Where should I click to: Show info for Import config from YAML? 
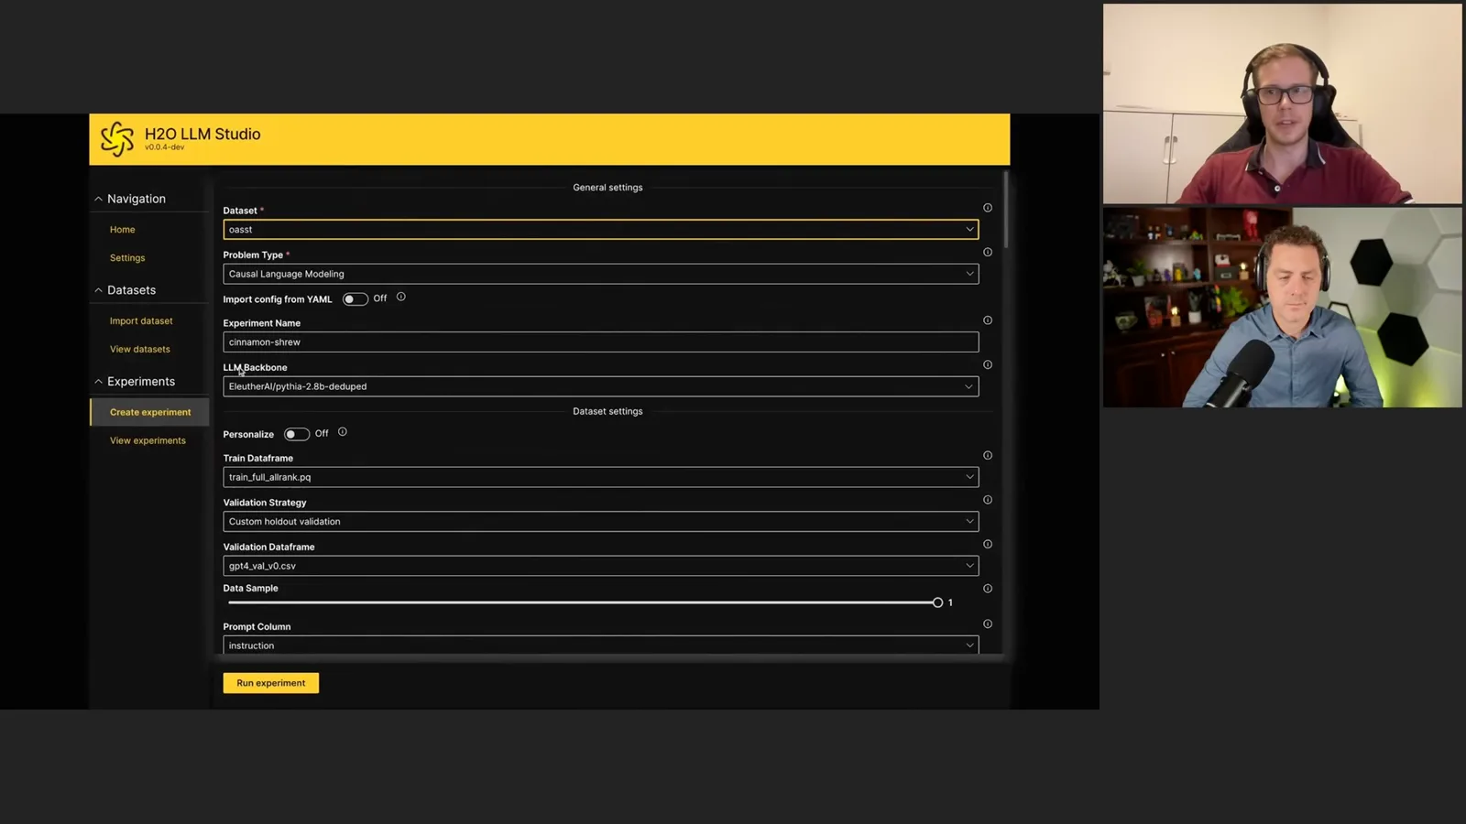coord(400,297)
